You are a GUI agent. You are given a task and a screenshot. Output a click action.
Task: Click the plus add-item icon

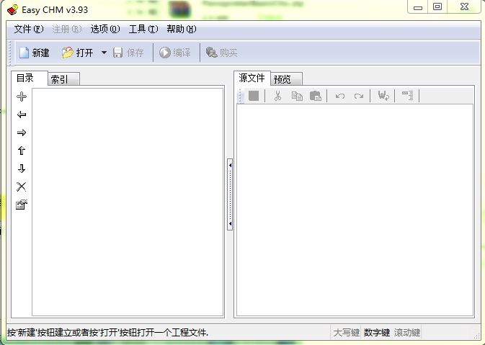point(22,97)
